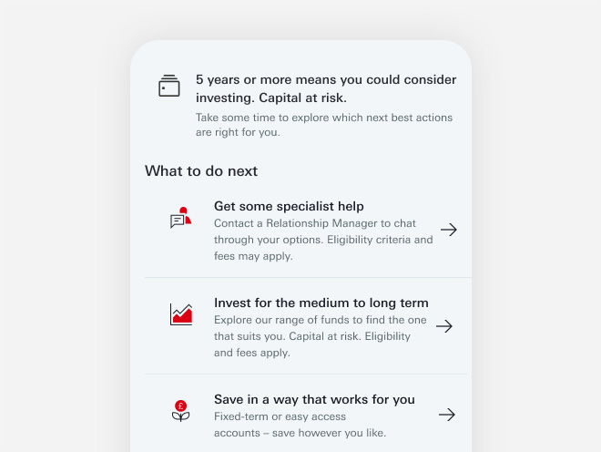Choose 'Save in a way that works for you'
Screen dimensions: 601x452
314,399
